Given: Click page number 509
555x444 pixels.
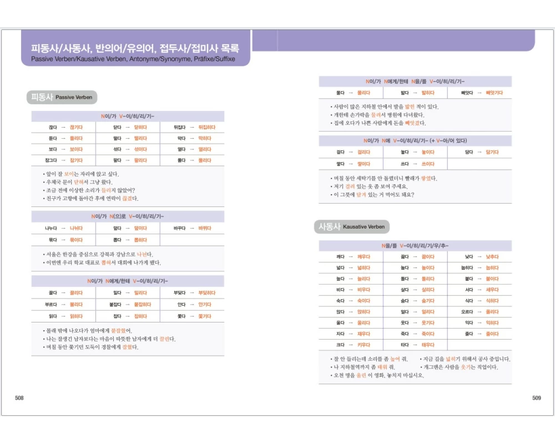Looking at the screenshot, I should pos(536,398).
